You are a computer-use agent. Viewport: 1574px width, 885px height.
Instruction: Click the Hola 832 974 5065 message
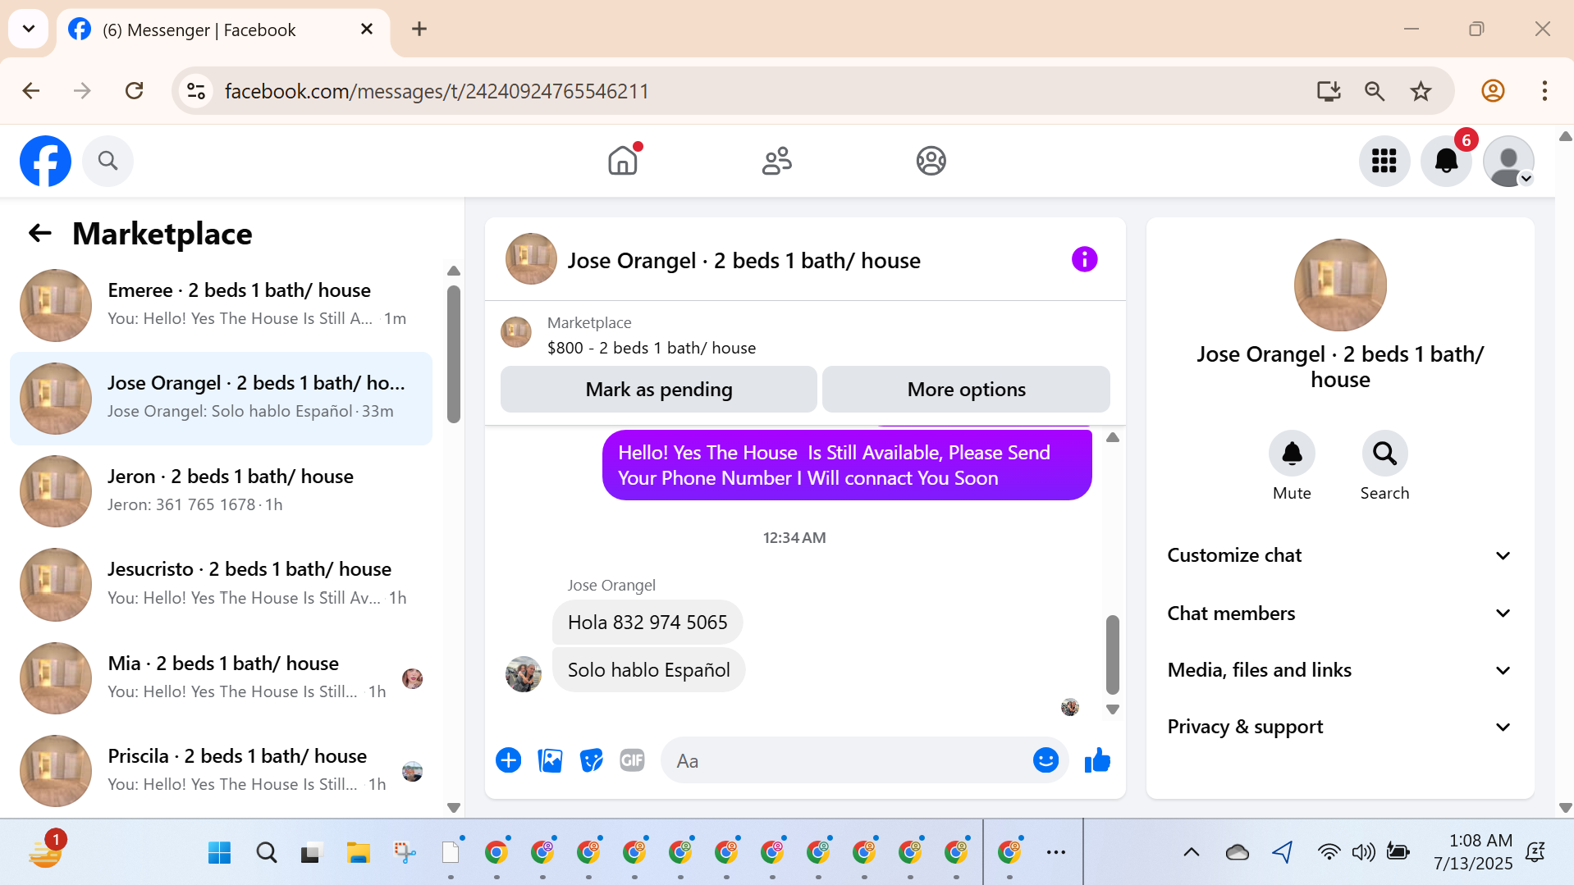pos(647,623)
